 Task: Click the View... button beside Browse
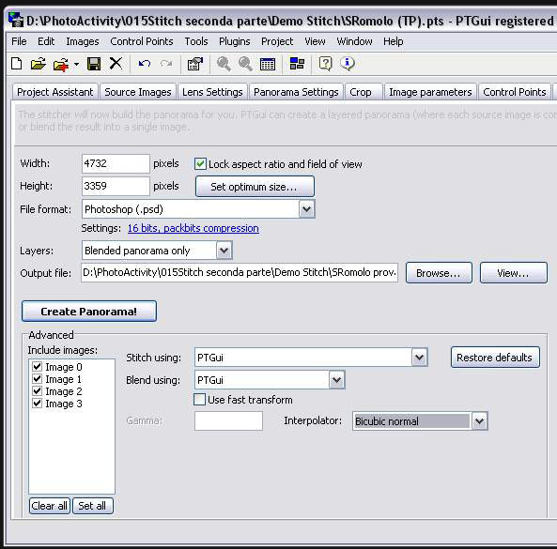pyautogui.click(x=513, y=272)
